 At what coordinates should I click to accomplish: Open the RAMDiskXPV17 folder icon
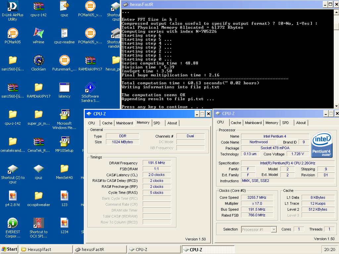pyautogui.click(x=38, y=87)
